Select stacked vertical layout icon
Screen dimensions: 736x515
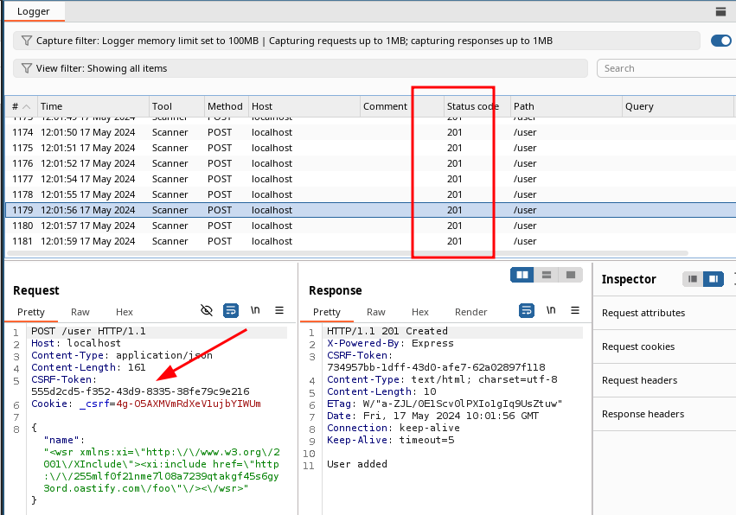[x=546, y=275]
